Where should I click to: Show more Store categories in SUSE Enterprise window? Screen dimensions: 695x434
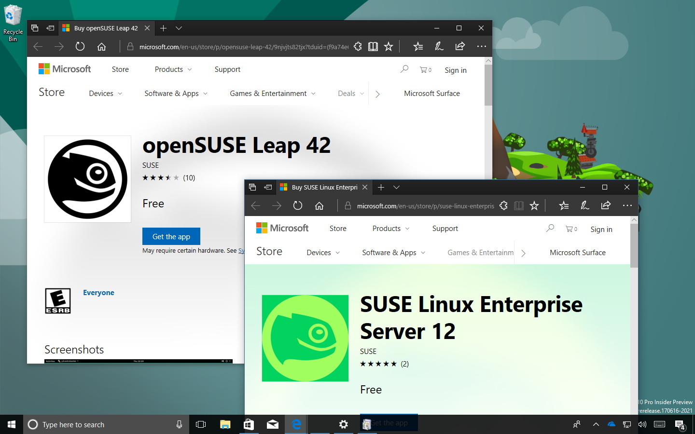[x=523, y=253]
